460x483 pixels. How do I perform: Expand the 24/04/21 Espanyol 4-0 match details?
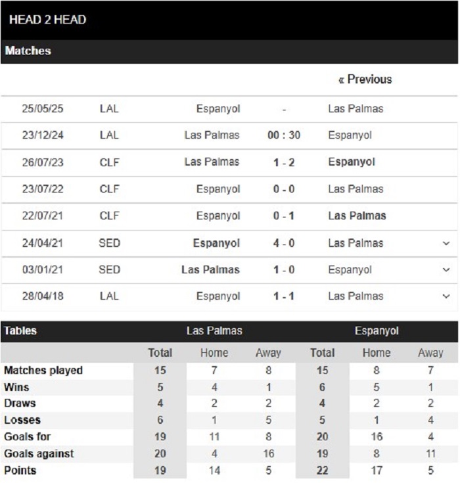click(446, 243)
